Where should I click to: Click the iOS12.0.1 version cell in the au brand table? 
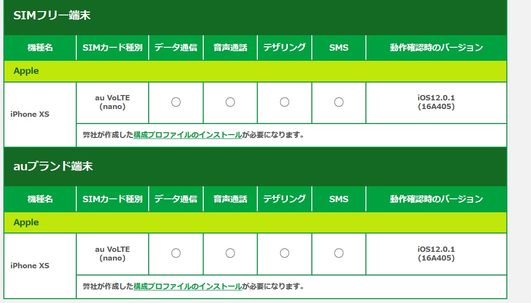pyautogui.click(x=436, y=254)
